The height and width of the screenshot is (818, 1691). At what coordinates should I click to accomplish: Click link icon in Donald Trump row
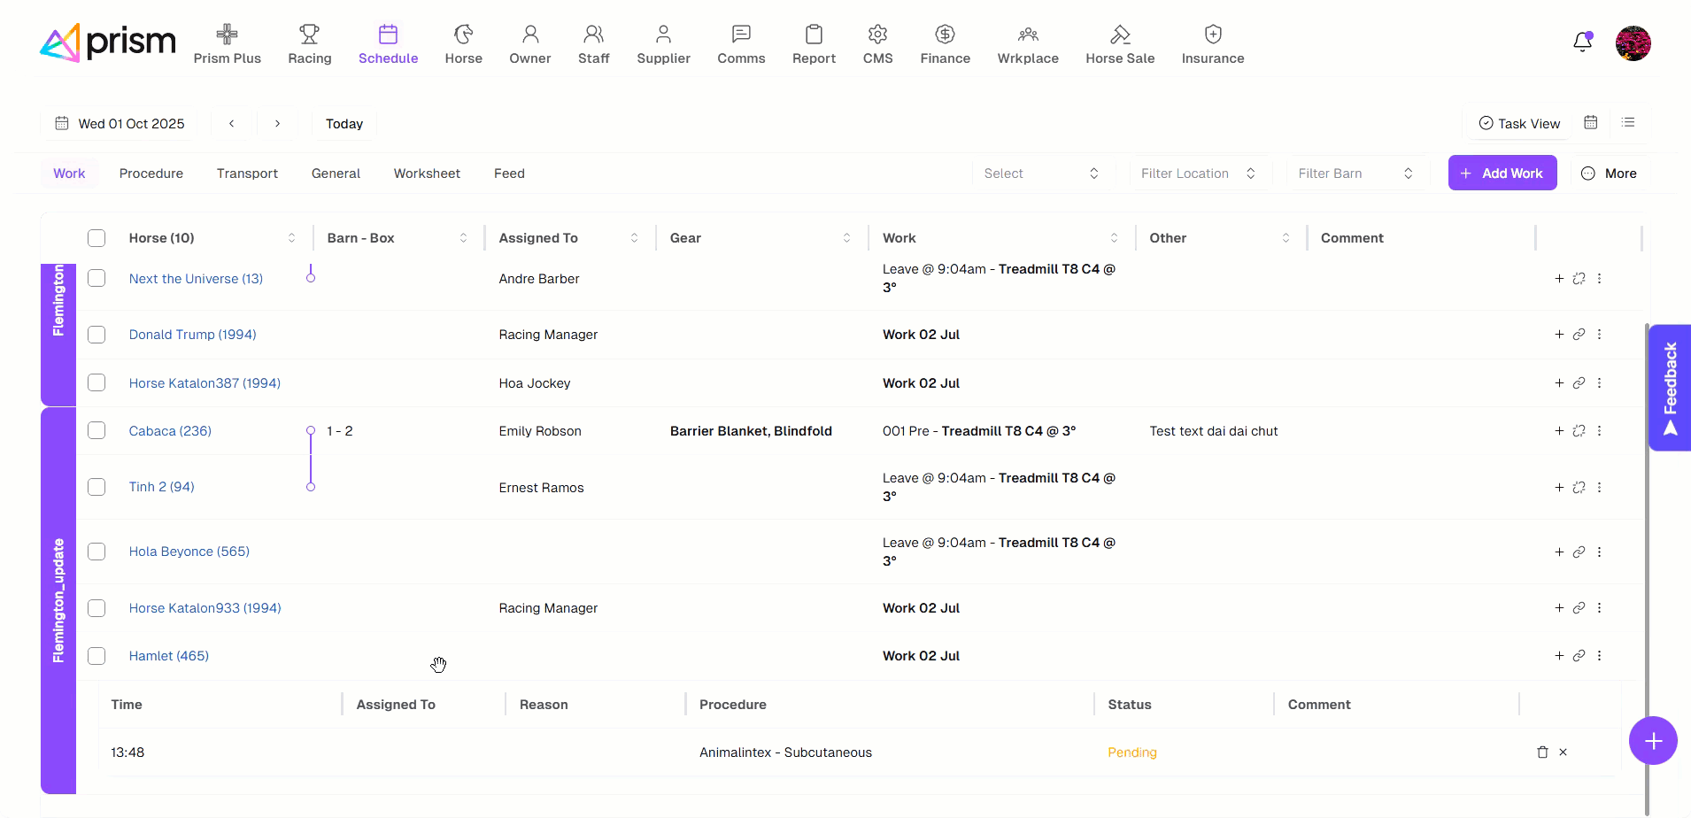[1579, 335]
